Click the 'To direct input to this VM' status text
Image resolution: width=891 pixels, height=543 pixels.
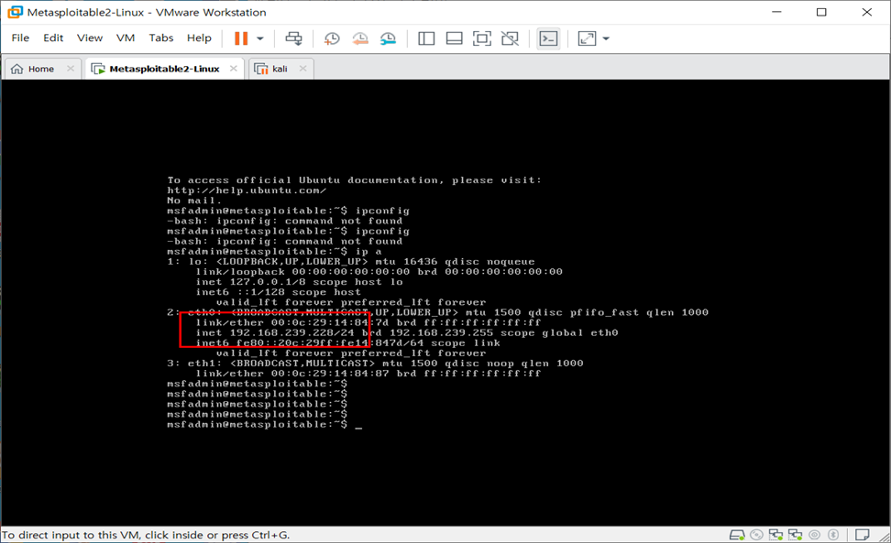[146, 535]
